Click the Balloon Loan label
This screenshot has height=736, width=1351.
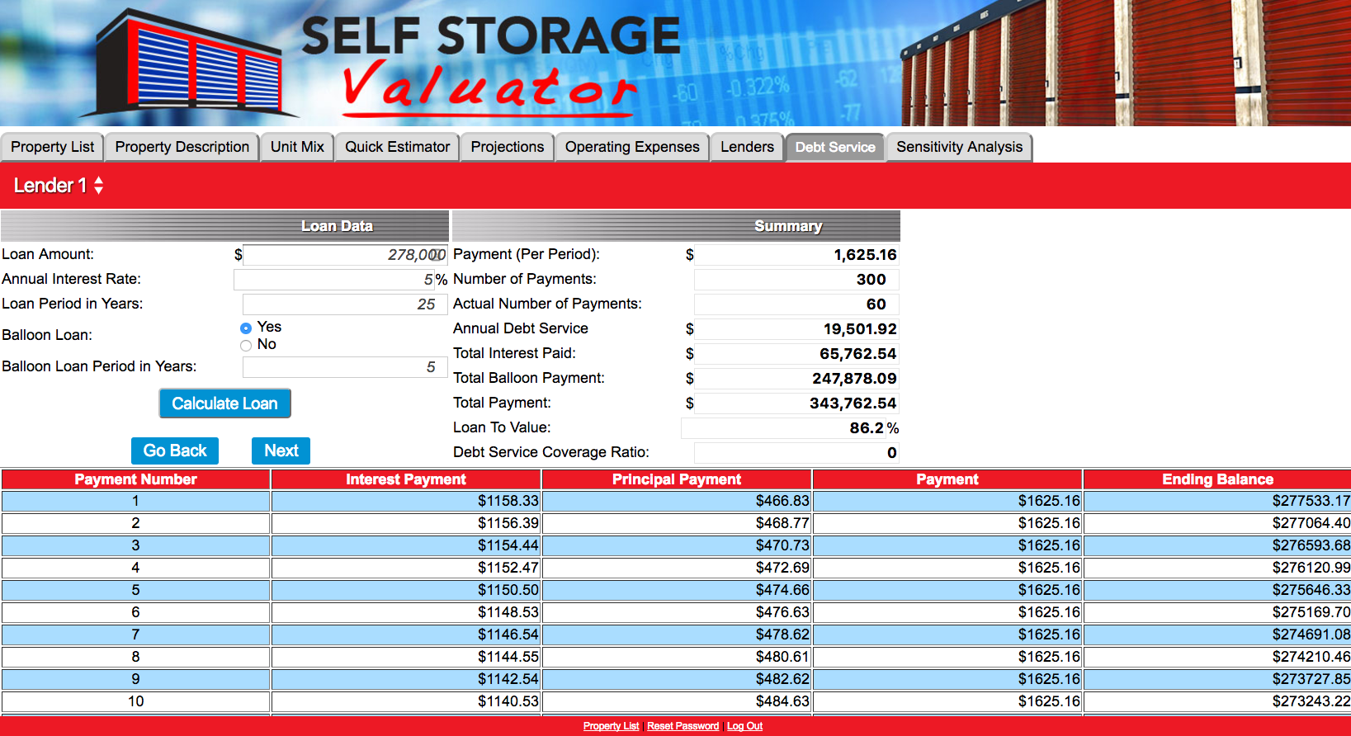point(47,335)
